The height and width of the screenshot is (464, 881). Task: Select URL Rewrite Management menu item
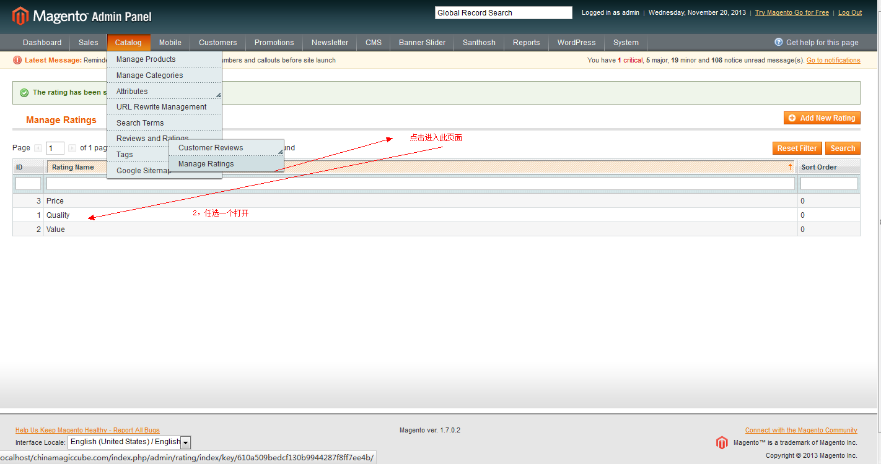point(164,107)
